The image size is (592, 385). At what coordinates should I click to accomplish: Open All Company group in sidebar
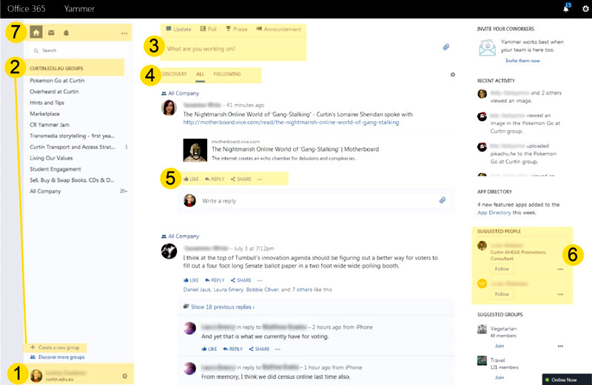45,191
